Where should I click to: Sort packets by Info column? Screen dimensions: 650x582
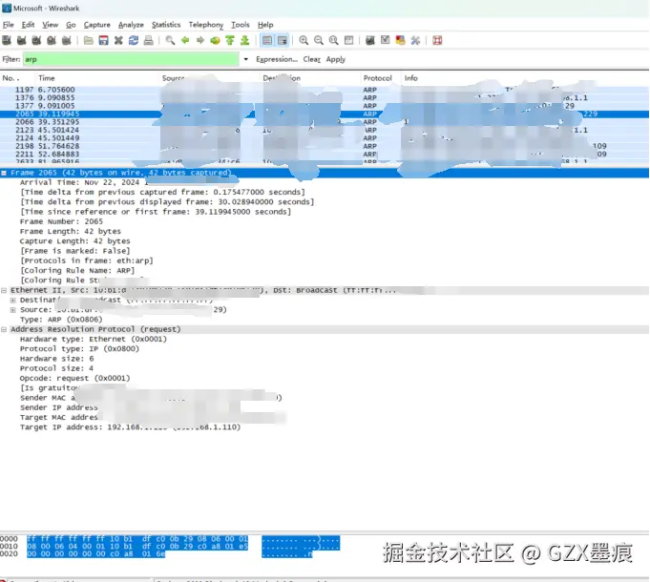point(525,78)
